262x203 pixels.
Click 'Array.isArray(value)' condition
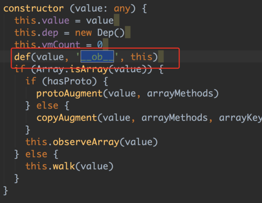92,69
